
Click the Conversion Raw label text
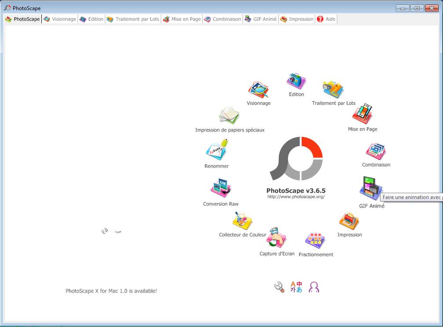(221, 204)
